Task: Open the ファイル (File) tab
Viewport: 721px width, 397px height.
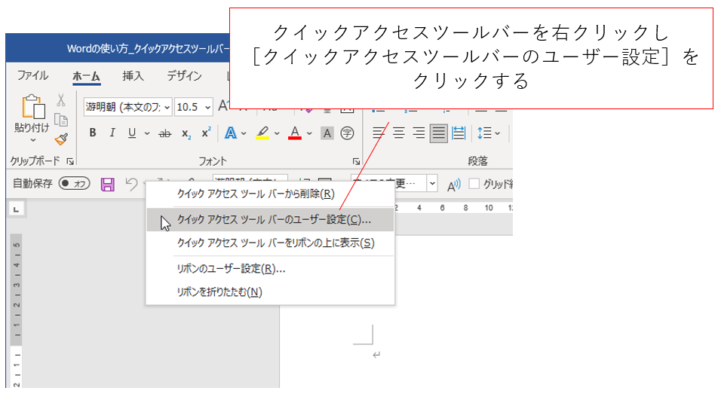Action: pyautogui.click(x=32, y=75)
